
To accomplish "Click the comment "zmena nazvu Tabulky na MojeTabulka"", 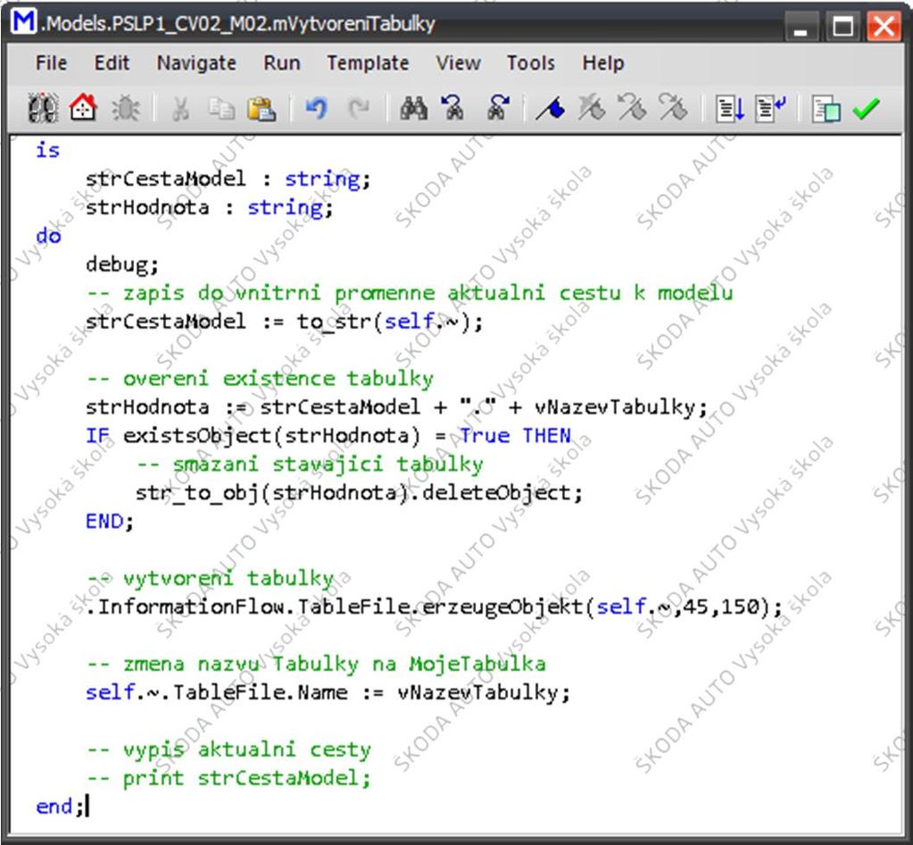I will point(316,664).
